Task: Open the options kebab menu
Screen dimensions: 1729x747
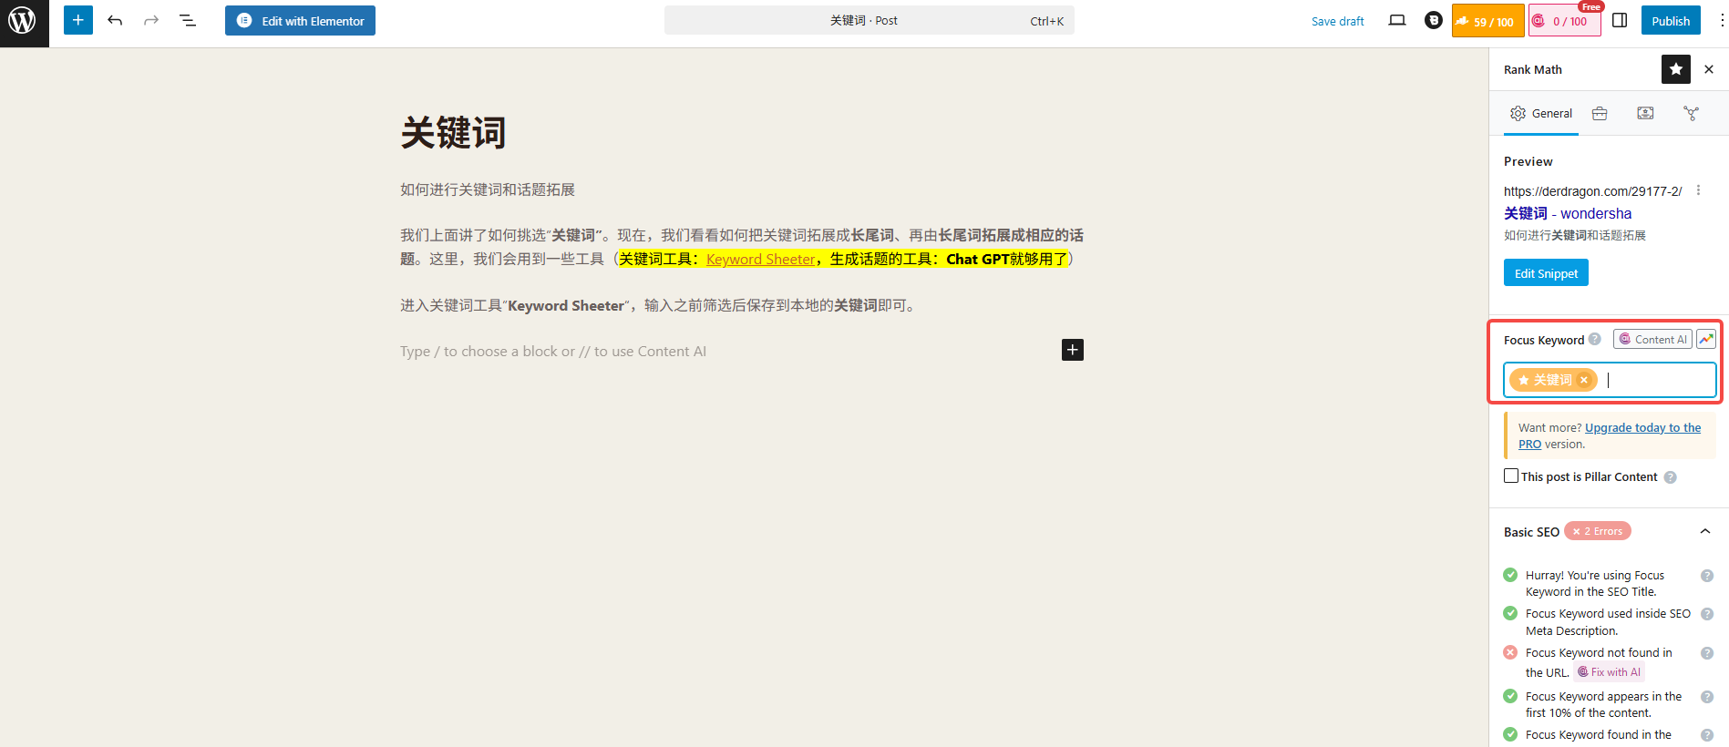Action: pyautogui.click(x=1721, y=20)
